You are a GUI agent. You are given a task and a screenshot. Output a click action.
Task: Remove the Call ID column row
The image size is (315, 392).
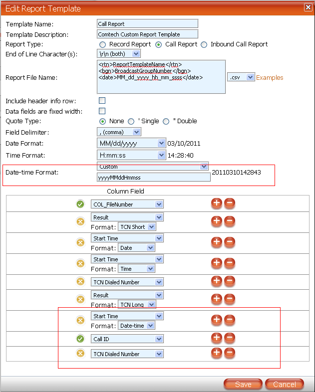(x=230, y=338)
